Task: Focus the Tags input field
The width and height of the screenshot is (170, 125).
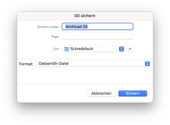Action: 97,36
